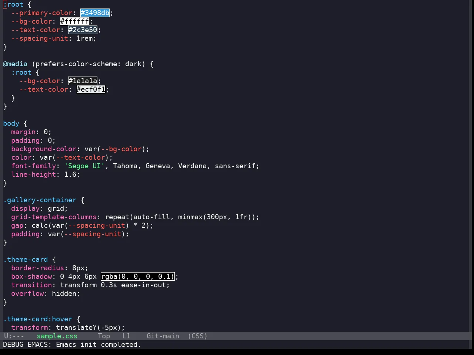Click the #ecf0f1 dark text color
Image resolution: width=474 pixels, height=355 pixels.
(91, 89)
